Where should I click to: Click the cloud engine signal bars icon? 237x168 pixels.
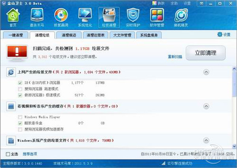(x=164, y=163)
